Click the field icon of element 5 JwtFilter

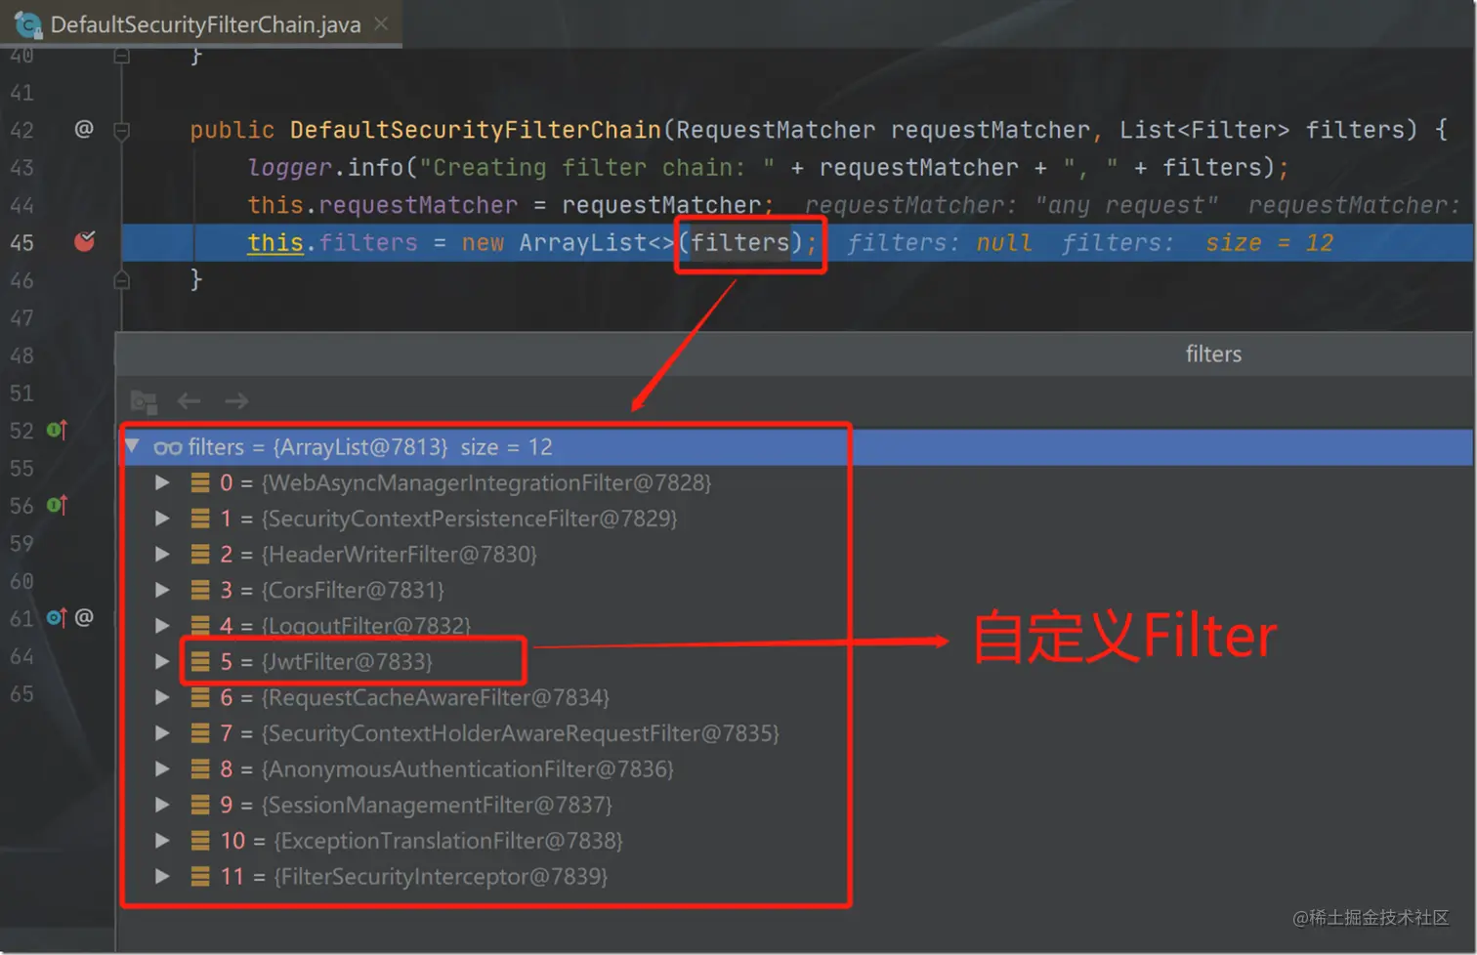pyautogui.click(x=200, y=662)
